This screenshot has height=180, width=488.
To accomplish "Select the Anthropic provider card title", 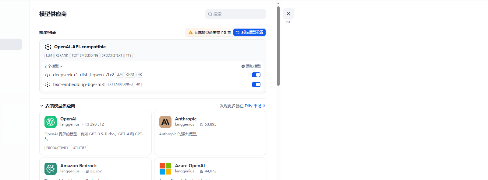I will click(x=186, y=119).
